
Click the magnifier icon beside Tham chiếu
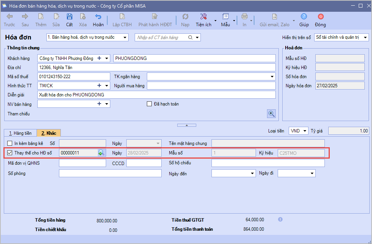pos(271,113)
